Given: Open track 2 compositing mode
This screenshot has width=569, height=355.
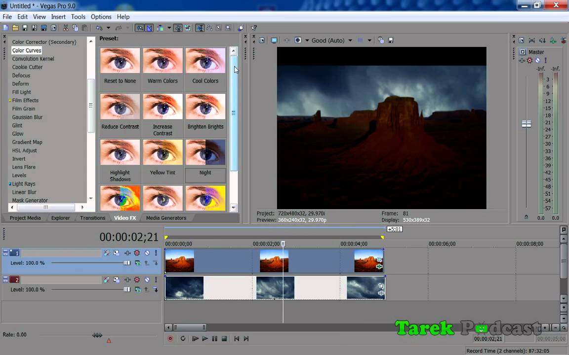Looking at the screenshot, I should click(137, 289).
